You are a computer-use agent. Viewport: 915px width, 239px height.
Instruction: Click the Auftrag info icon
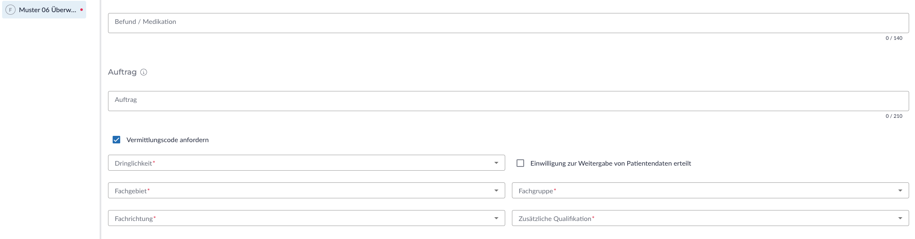[144, 72]
